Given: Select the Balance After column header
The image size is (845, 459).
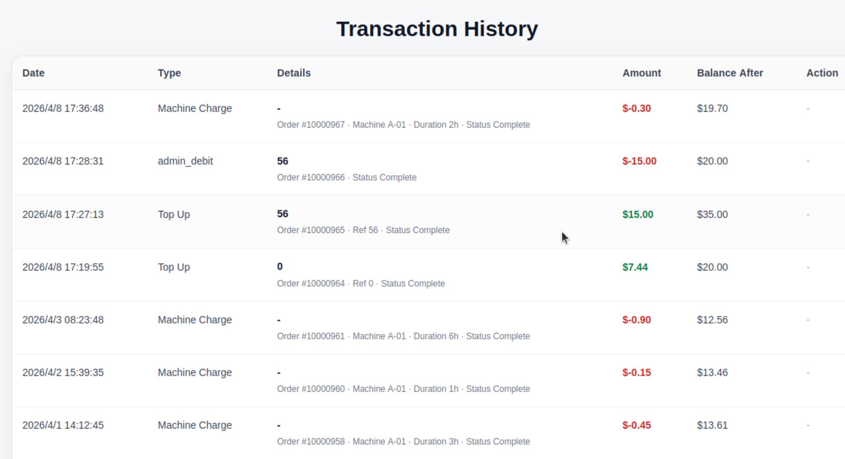Looking at the screenshot, I should 730,73.
